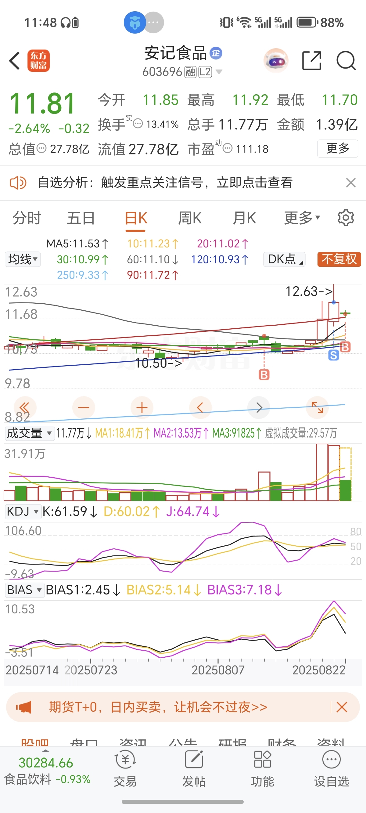
Task: Switch to 分时 chart tab
Action: click(x=27, y=218)
